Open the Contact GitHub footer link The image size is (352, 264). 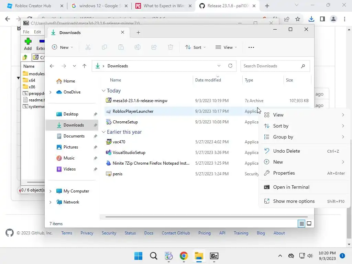coord(176,233)
